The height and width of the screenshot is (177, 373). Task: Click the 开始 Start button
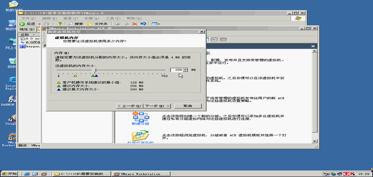coord(9,174)
